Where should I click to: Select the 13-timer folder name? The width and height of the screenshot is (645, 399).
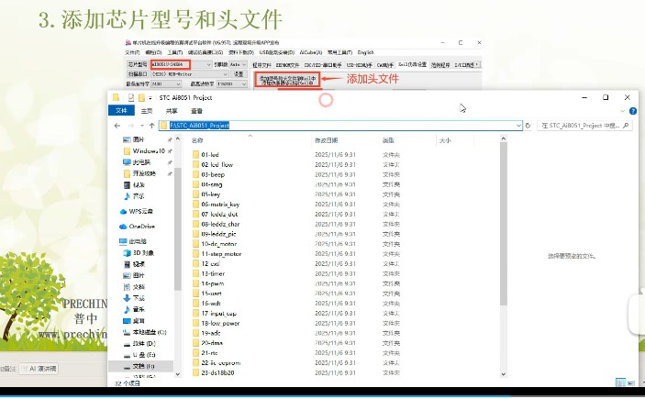(213, 273)
